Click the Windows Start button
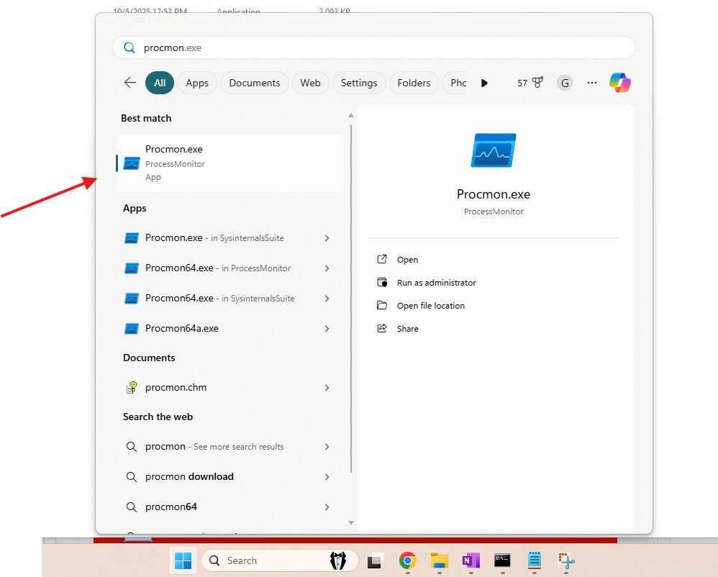This screenshot has height=577, width=718. coord(183,560)
